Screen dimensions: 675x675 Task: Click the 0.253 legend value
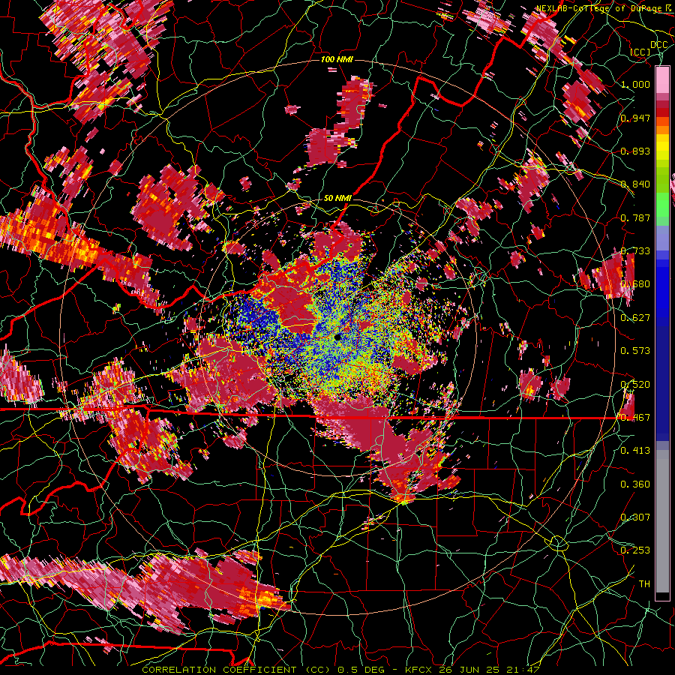tap(635, 550)
